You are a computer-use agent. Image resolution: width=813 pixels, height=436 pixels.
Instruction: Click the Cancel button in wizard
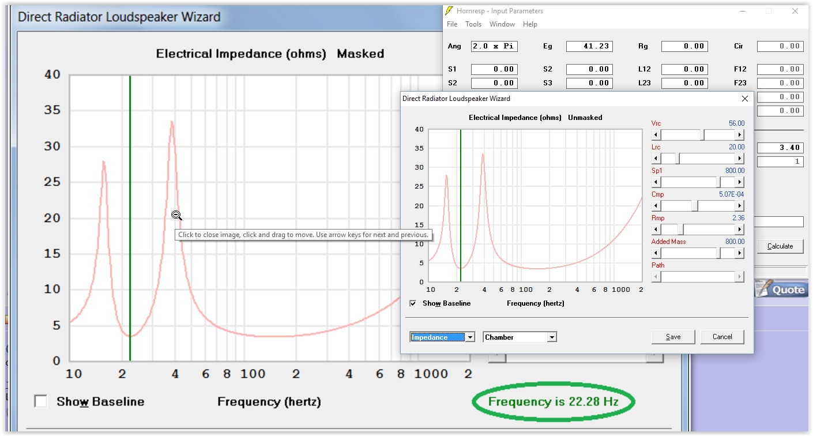coord(722,337)
